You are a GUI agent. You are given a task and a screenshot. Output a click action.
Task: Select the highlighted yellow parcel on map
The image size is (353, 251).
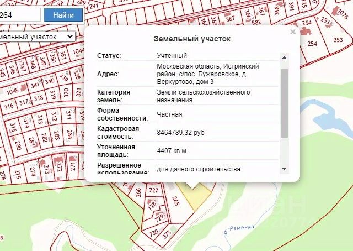(x=196, y=195)
